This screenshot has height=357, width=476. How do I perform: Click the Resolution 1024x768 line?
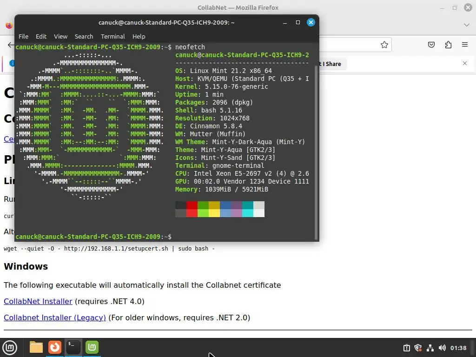click(x=212, y=118)
